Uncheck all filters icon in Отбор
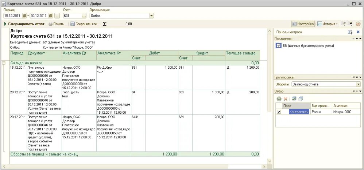The width and height of the screenshot is (364, 170). tap(301, 99)
